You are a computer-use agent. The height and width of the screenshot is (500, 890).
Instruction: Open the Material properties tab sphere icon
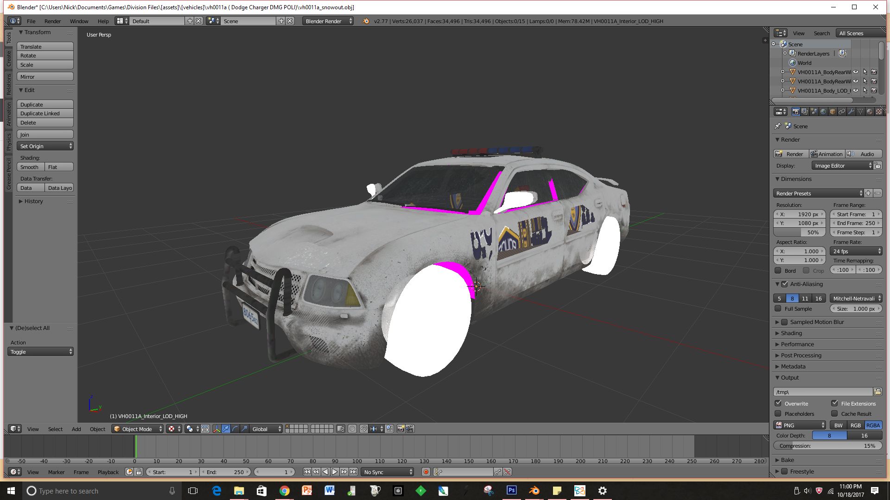(x=870, y=112)
